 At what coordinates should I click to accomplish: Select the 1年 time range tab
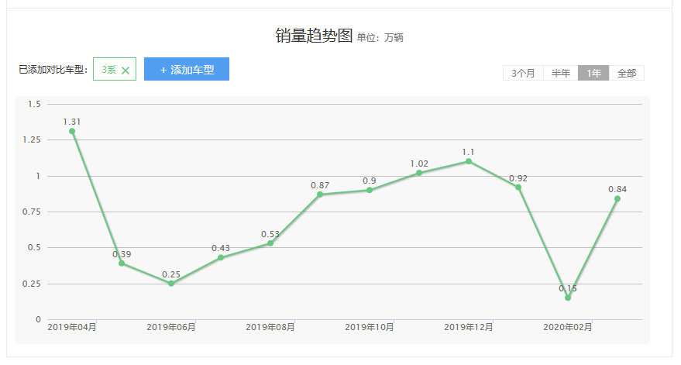pyautogui.click(x=593, y=74)
